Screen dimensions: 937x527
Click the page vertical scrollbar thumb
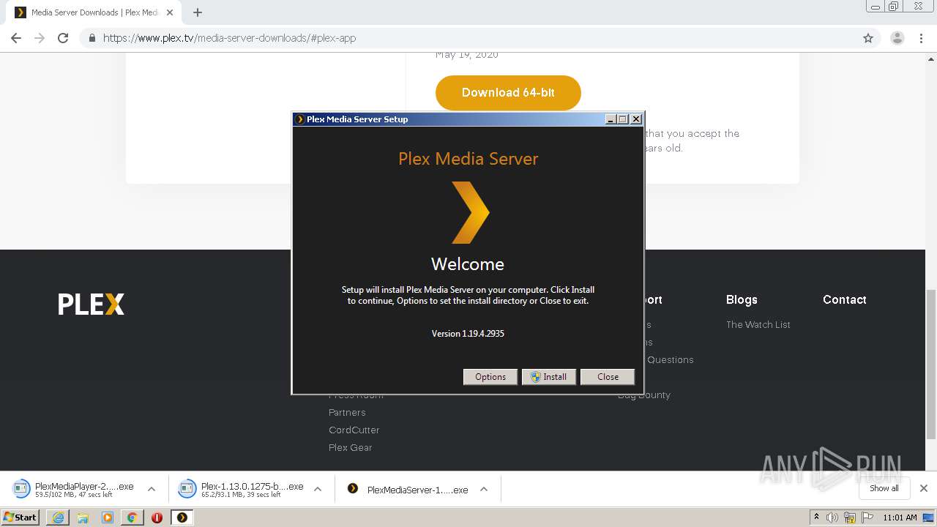931,364
